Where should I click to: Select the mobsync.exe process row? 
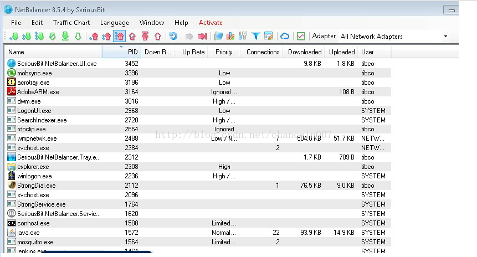[x=198, y=73]
